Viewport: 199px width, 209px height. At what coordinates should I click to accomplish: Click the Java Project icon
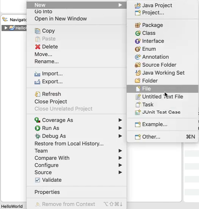[138, 5]
